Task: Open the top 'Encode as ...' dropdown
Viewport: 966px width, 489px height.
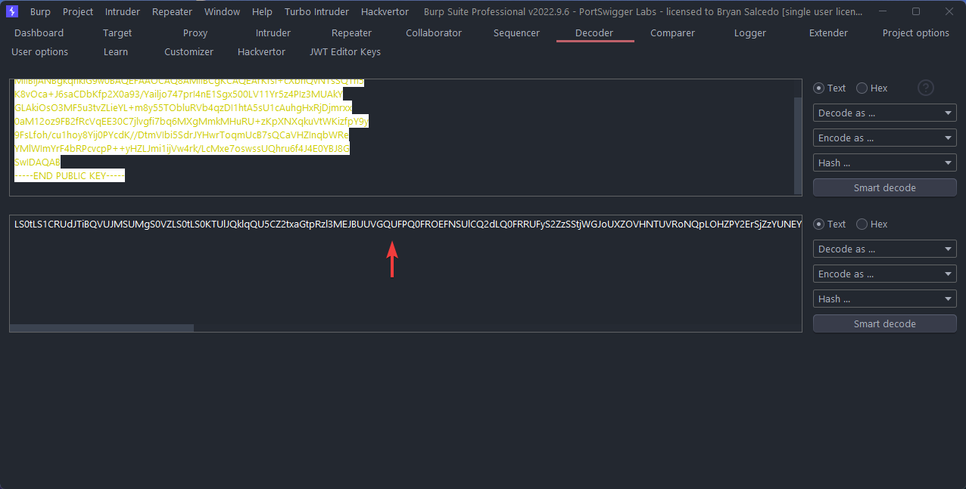Action: point(884,138)
